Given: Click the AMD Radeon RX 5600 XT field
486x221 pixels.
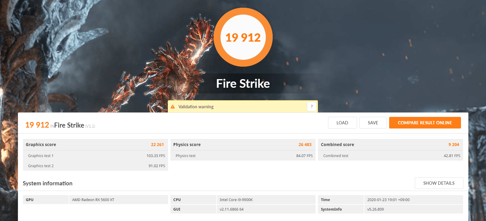Looking at the screenshot, I should tap(119, 200).
